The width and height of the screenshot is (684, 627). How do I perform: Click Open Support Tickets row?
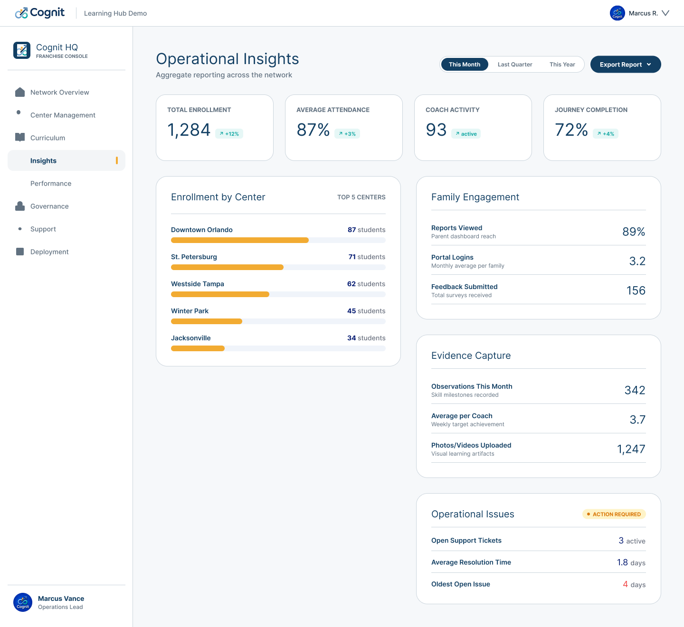point(539,540)
